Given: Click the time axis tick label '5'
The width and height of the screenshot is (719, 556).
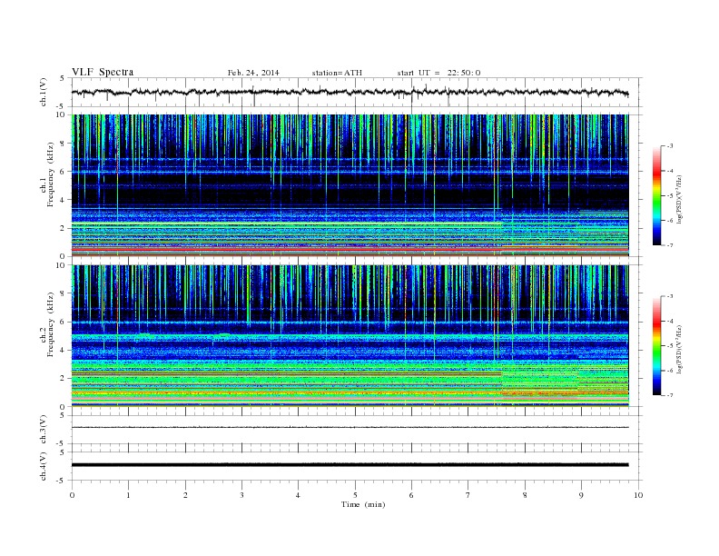Looking at the screenshot, I should 355,495.
